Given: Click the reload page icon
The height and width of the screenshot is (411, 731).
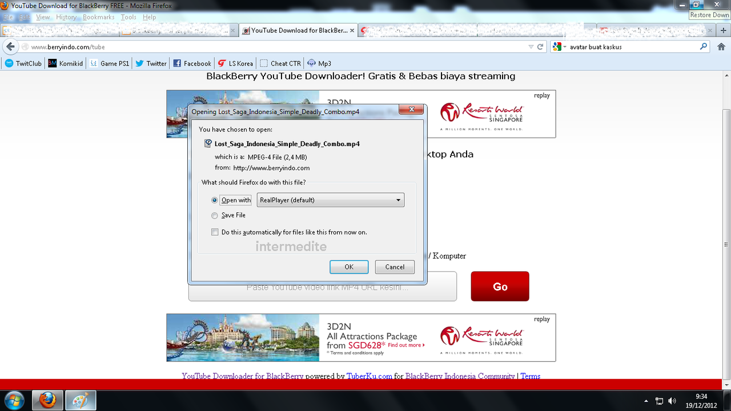Looking at the screenshot, I should point(540,47).
